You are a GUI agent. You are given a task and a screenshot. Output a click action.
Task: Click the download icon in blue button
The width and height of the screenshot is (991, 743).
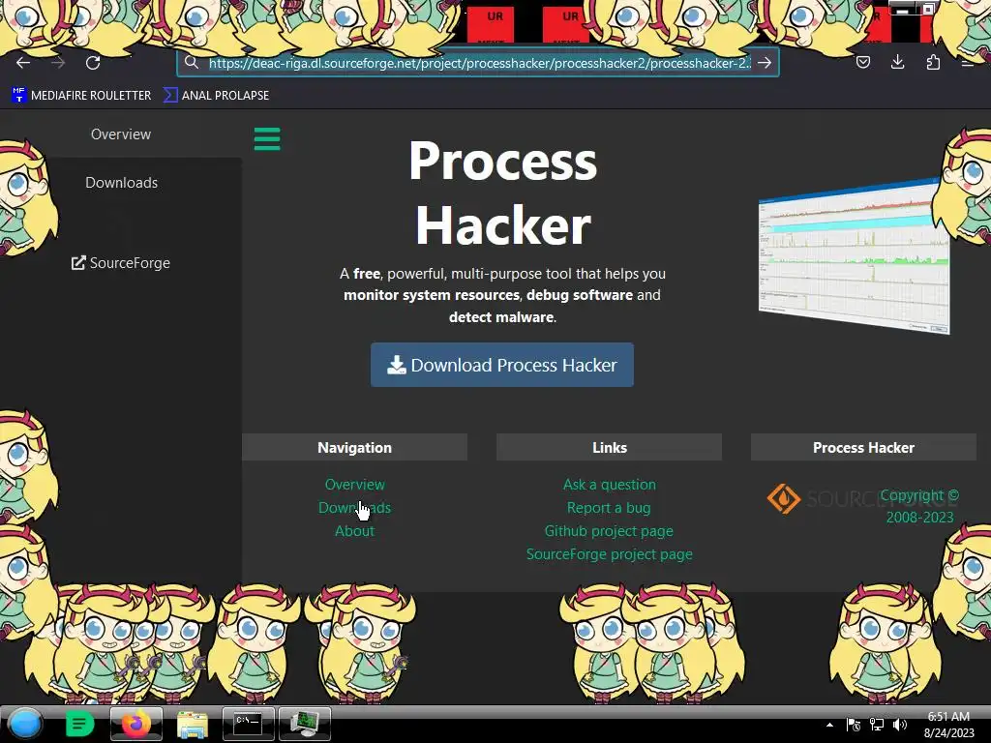(x=396, y=365)
